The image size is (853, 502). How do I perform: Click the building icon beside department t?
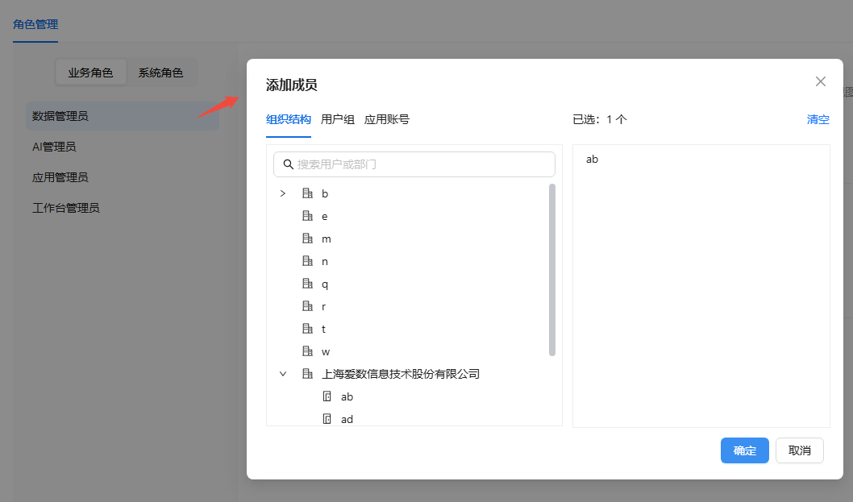coord(307,329)
